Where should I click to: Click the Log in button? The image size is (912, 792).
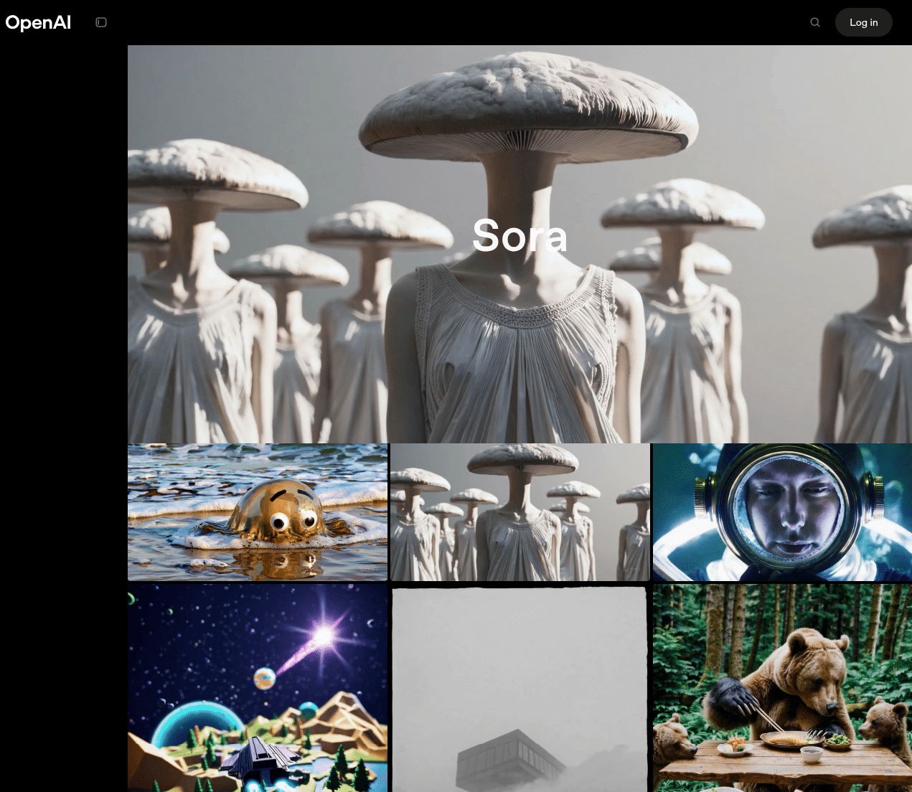pos(863,22)
